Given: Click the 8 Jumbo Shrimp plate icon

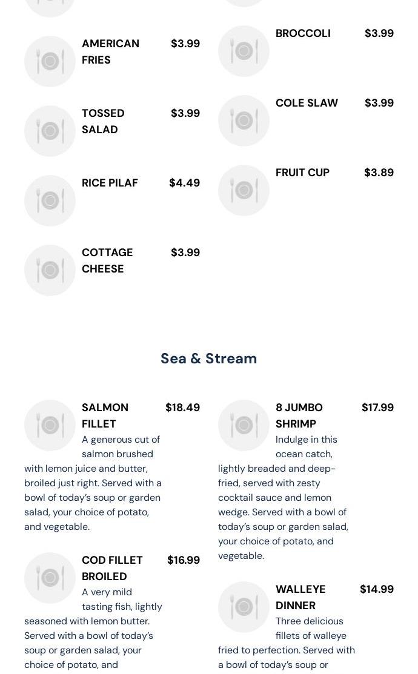Looking at the screenshot, I should tap(244, 425).
